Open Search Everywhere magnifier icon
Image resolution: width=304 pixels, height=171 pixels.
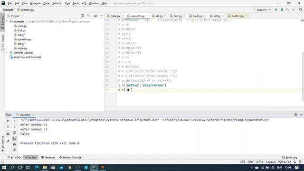[x=301, y=9]
